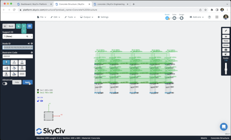Viewport: 231px width, 140px height.
Task: Select the pin support restraint icon
Action: (x=14, y=63)
